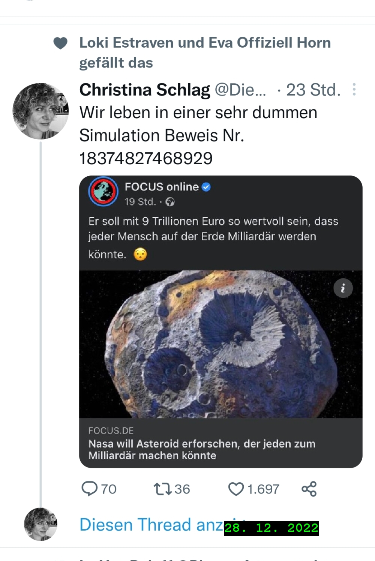
Task: Click the globe visibility icon
Action: pos(170,202)
